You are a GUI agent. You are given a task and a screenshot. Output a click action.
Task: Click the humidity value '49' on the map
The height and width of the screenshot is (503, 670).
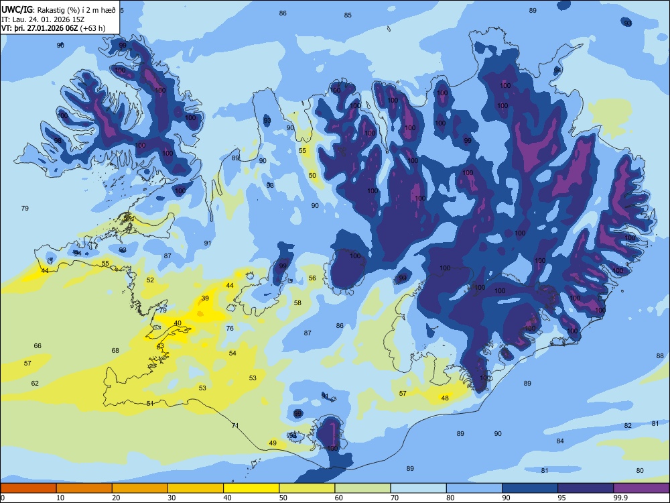point(273,443)
